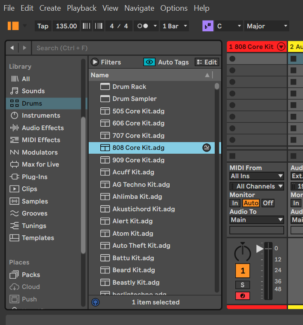
Task: Select the Grooves category
Action: pyautogui.click(x=43, y=213)
